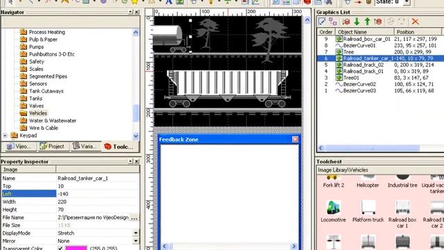Send object to back in Graphics List toolbar
444x250 pixels.
click(345, 22)
